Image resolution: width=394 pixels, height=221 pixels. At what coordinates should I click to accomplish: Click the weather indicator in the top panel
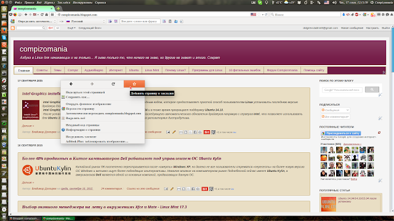coord(289,2)
